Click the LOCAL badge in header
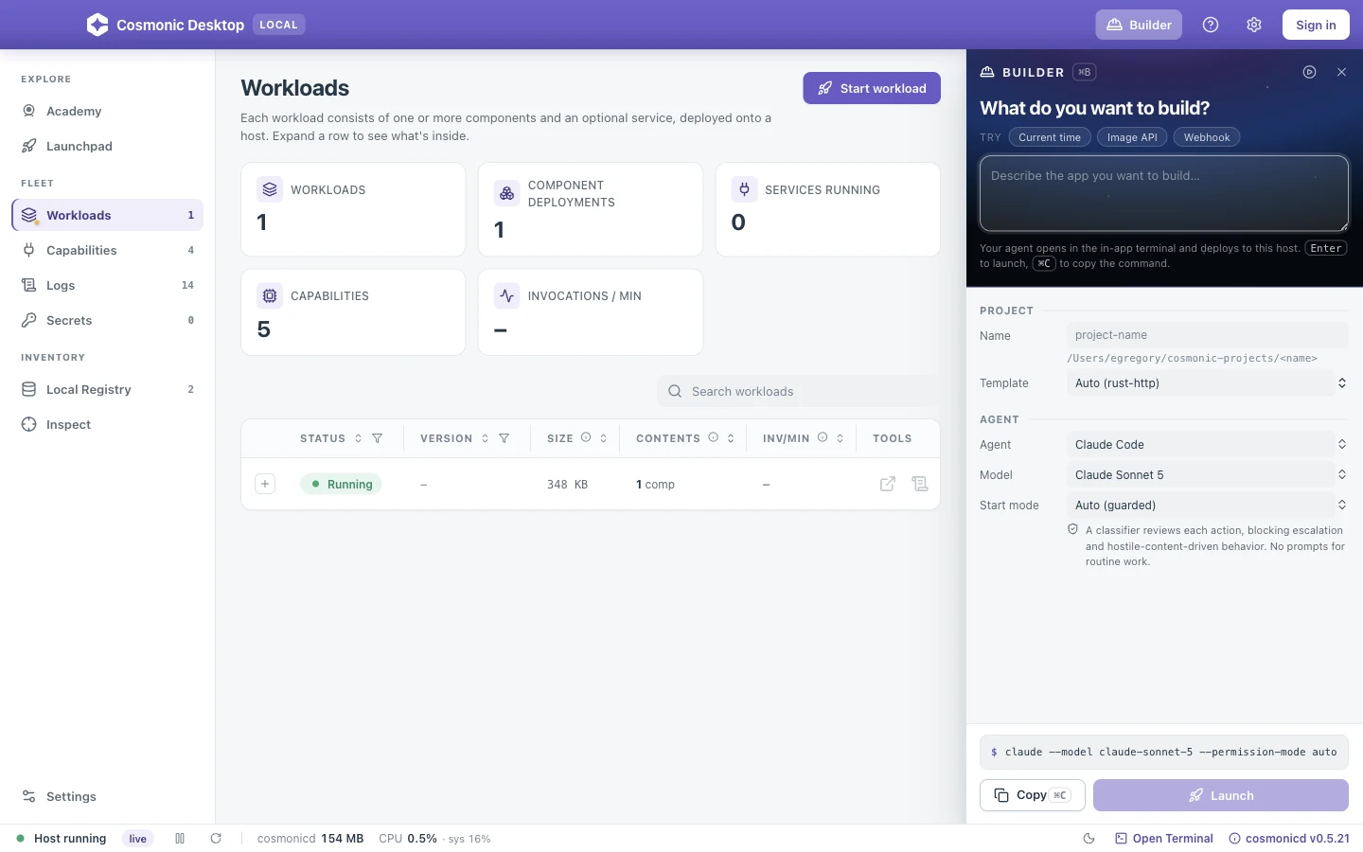 point(279,25)
